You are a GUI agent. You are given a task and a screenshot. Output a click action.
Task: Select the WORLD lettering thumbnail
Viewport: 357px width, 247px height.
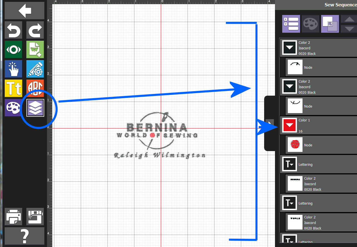click(295, 222)
